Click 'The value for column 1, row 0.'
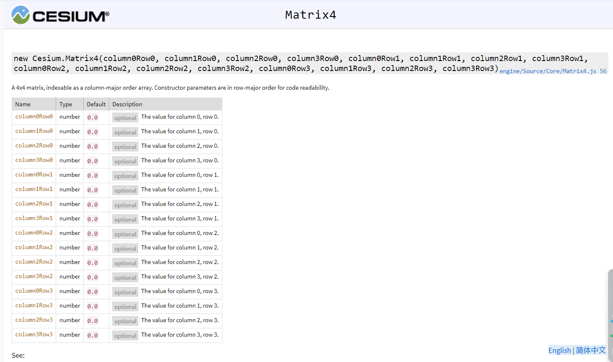 coord(180,131)
